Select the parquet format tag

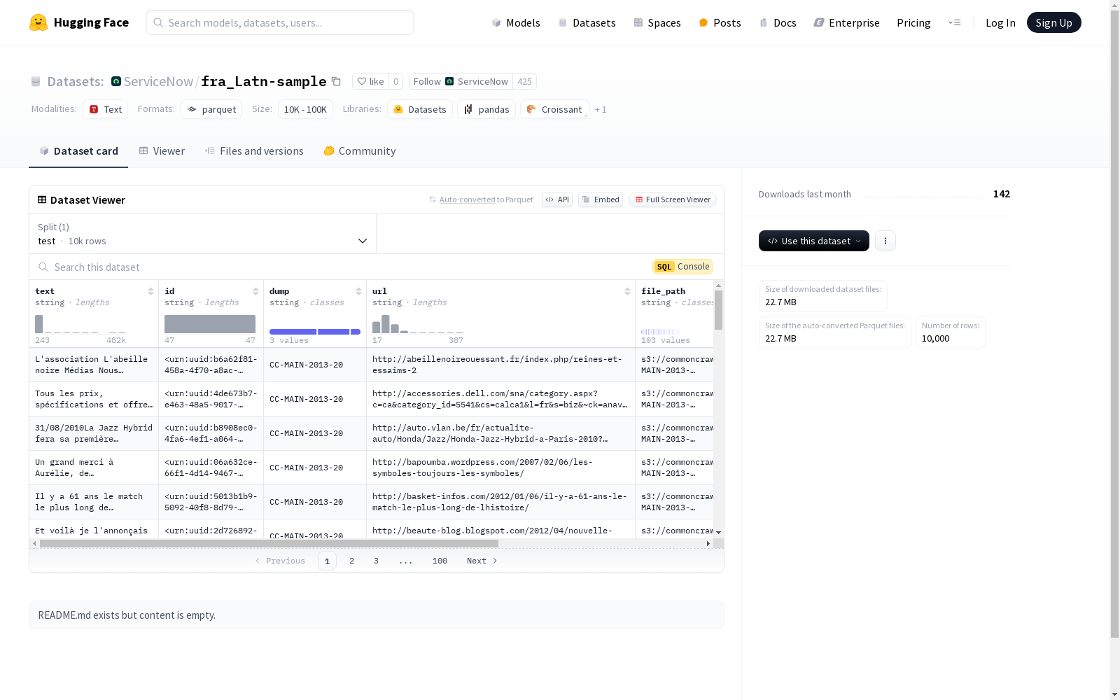(211, 109)
